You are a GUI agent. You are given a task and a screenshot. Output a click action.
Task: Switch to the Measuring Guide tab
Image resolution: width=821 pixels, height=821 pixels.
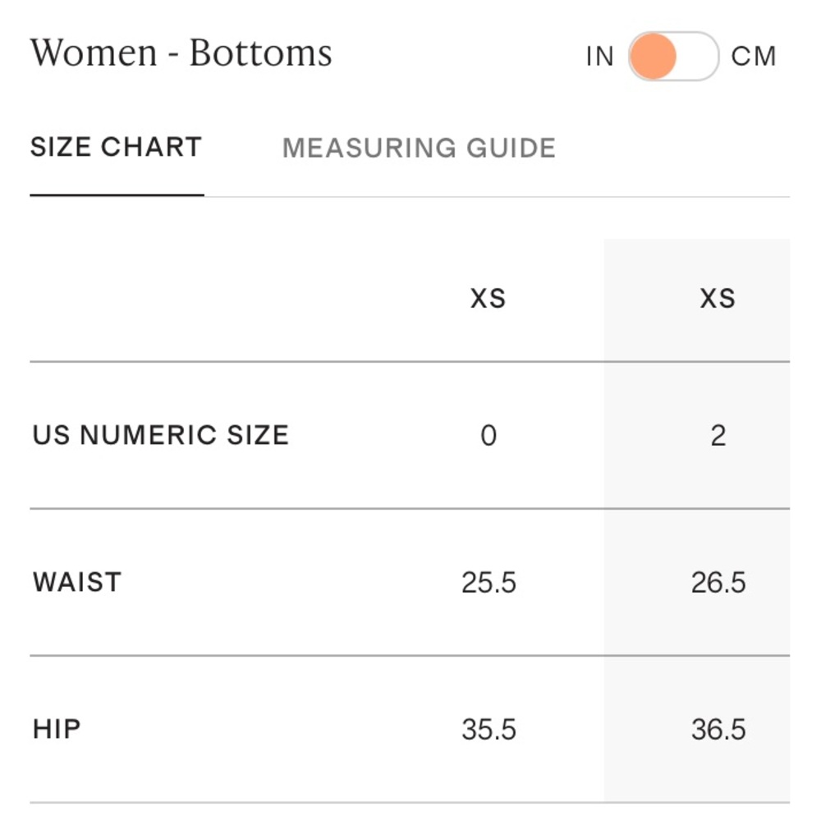click(419, 148)
